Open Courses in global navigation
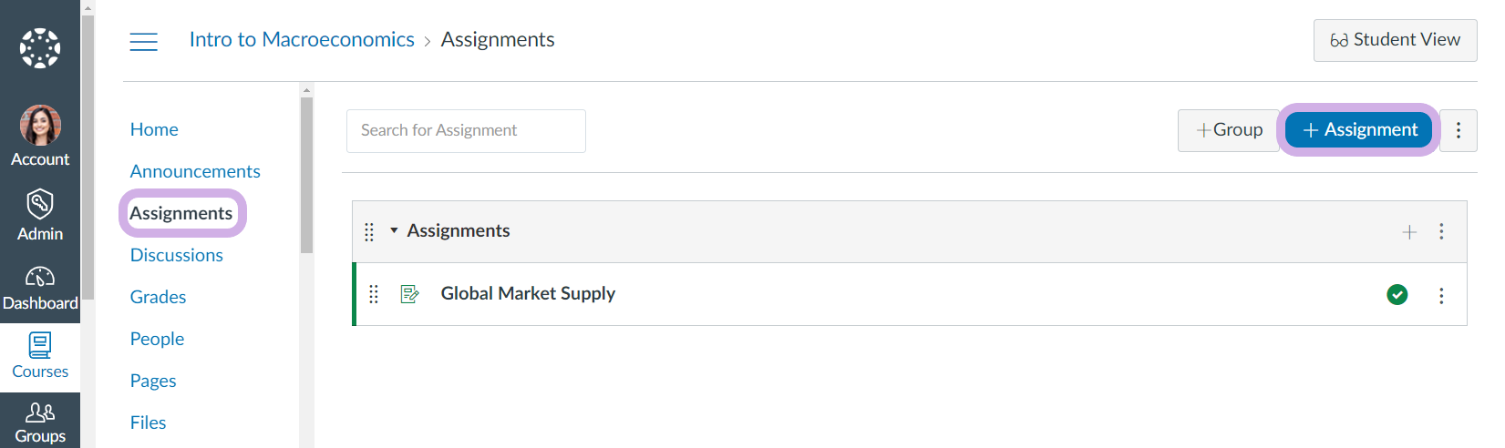This screenshot has height=448, width=1505. click(40, 356)
